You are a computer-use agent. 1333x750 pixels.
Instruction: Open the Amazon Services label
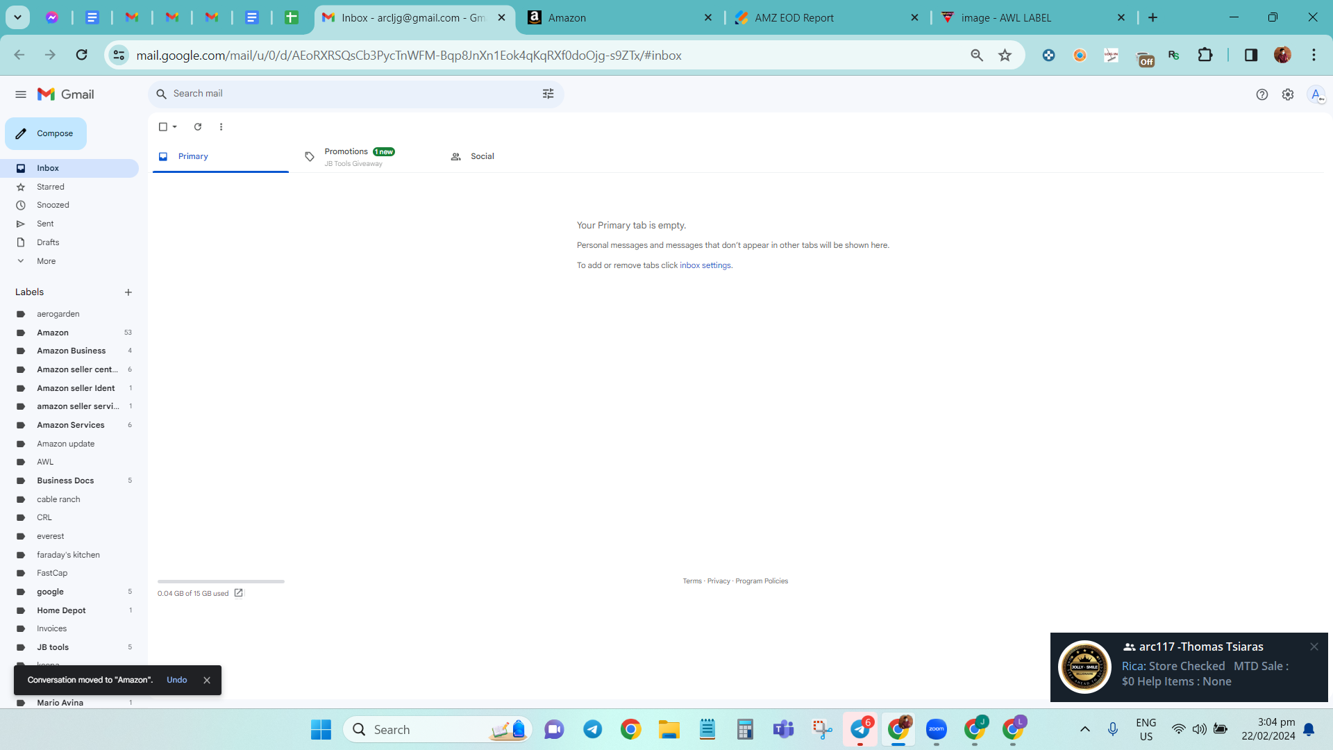coord(69,425)
